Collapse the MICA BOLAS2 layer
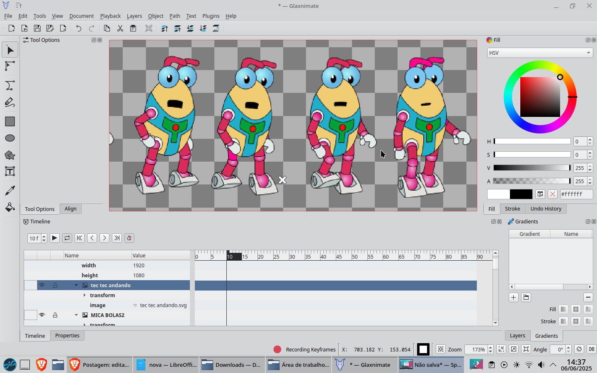Image resolution: width=597 pixels, height=373 pixels. pyautogui.click(x=76, y=315)
